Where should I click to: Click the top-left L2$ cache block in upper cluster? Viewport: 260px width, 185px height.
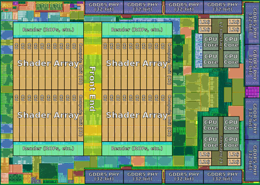[x=205, y=22]
